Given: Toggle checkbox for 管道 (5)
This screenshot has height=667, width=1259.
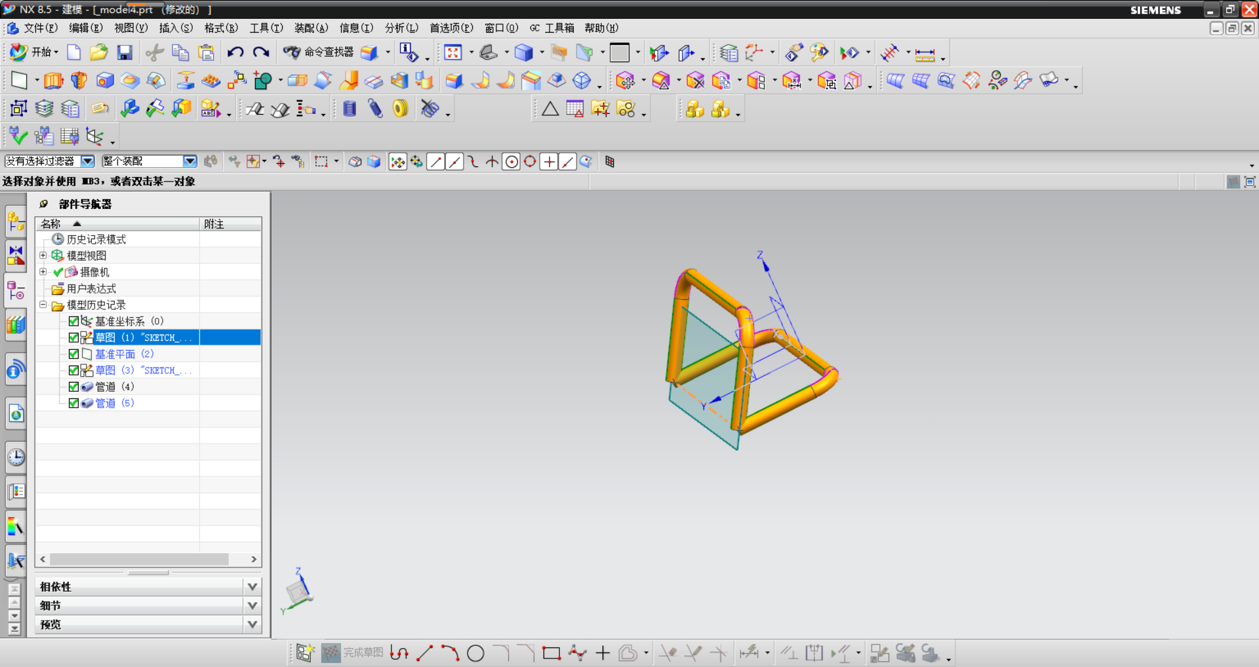Looking at the screenshot, I should click(73, 403).
